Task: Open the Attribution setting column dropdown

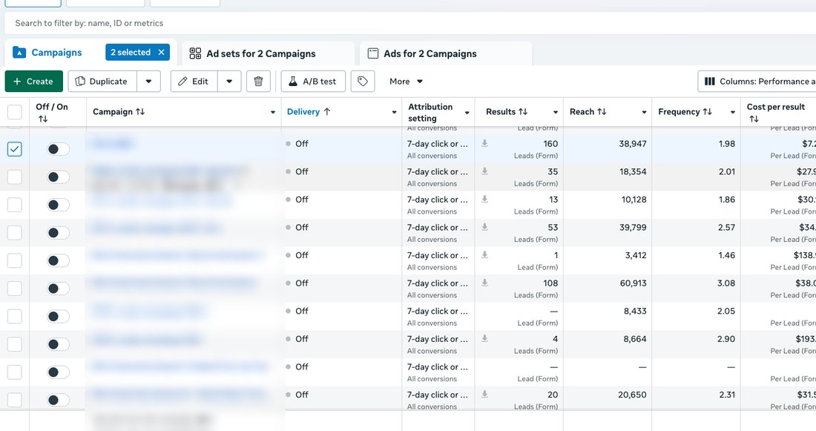Action: (467, 113)
